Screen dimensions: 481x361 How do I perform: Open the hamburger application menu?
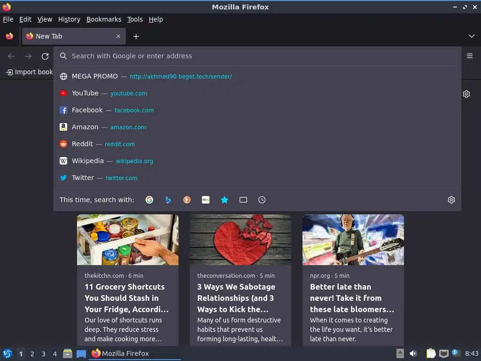click(x=470, y=56)
